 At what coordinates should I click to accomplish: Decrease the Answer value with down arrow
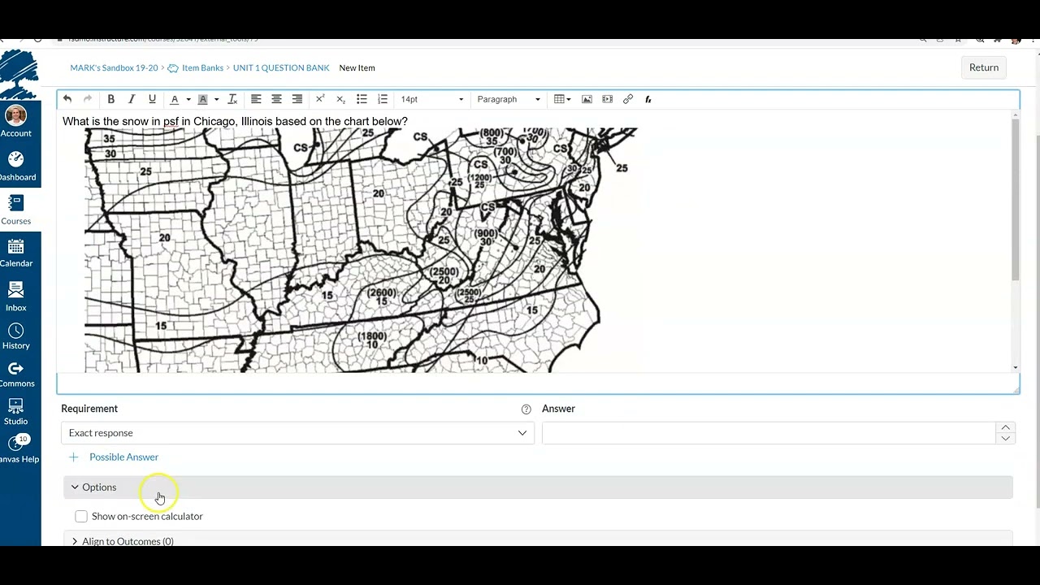[x=1005, y=439]
